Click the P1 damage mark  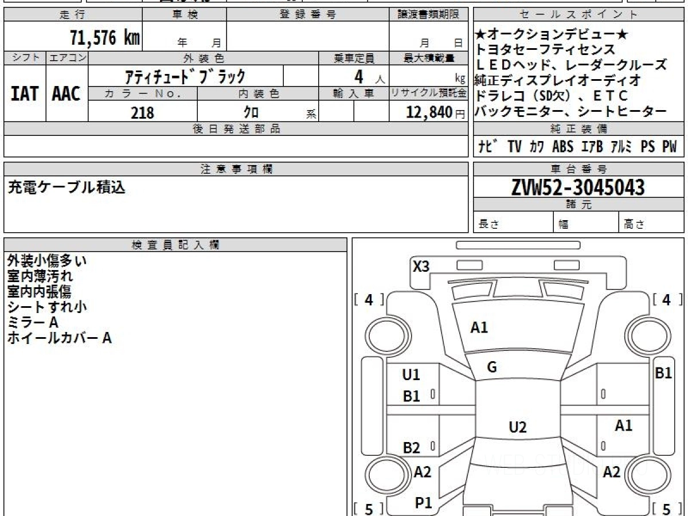[x=423, y=503]
